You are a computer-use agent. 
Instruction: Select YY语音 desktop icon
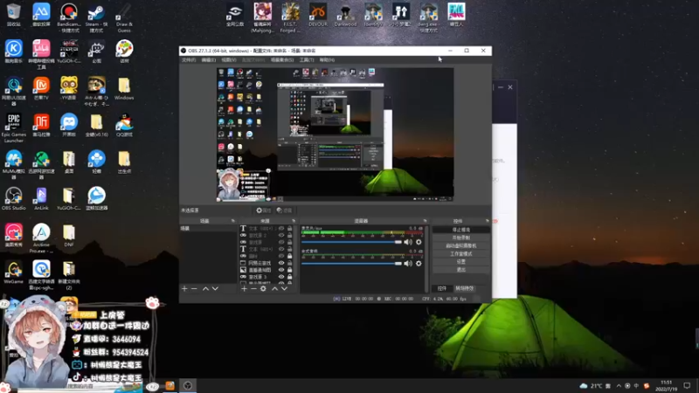pyautogui.click(x=69, y=88)
